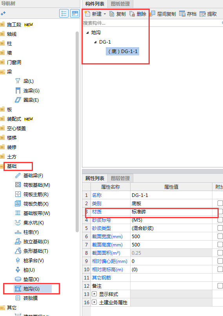Open the 门窗洞 category
The height and width of the screenshot is (316, 223).
14,62
